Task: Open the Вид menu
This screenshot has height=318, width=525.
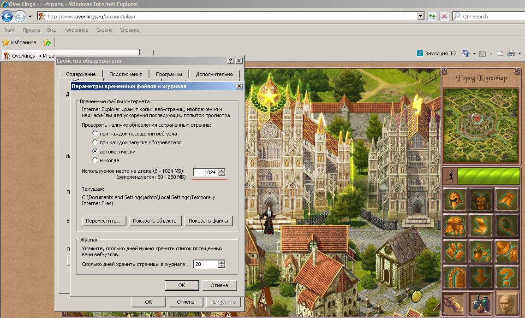Action: click(x=51, y=30)
